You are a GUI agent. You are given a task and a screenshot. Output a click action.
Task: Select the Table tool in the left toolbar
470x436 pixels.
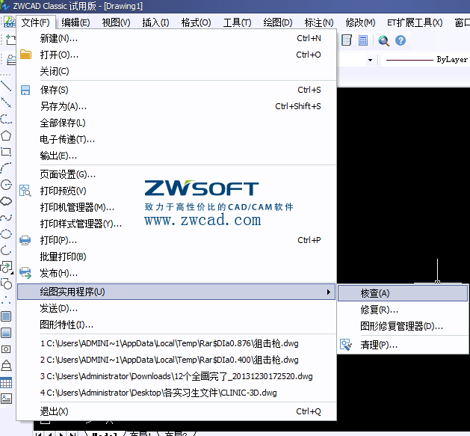point(6,382)
